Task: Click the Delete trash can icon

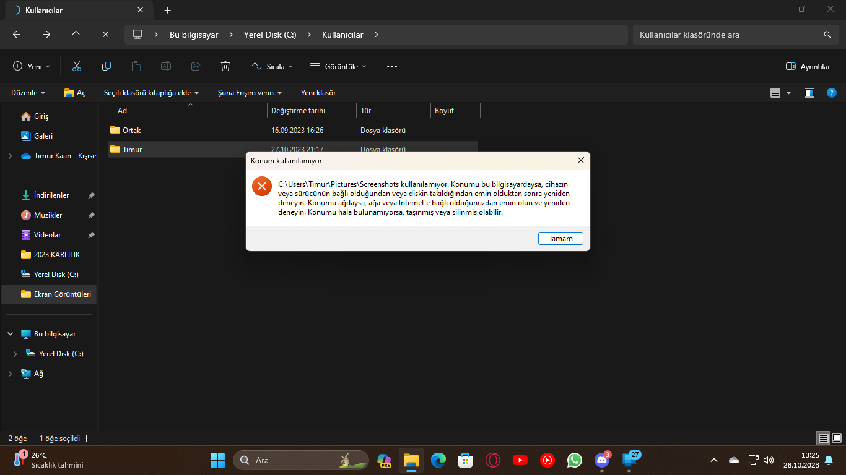Action: click(225, 66)
